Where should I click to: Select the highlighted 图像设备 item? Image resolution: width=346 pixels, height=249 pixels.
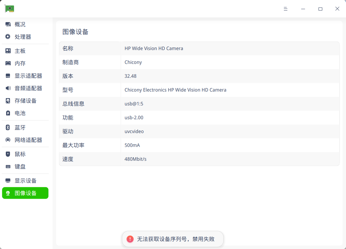point(25,193)
